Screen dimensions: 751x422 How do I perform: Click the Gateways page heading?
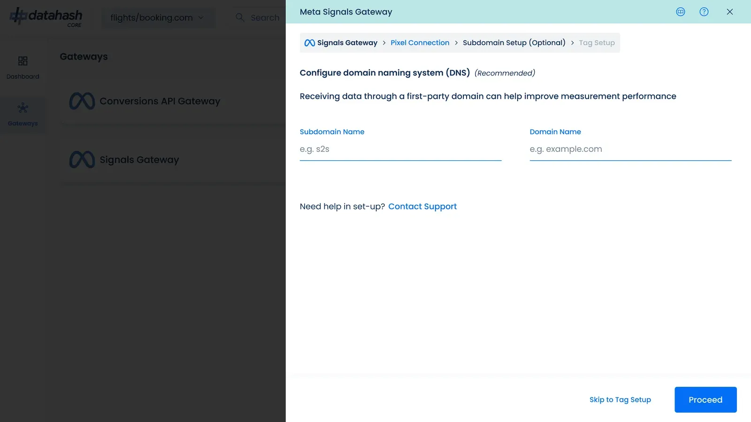[x=84, y=57]
